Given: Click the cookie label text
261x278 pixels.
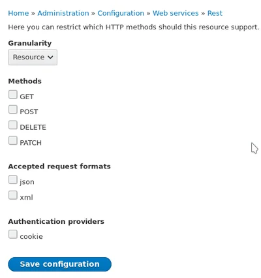Looking at the screenshot, I should click(31, 236).
